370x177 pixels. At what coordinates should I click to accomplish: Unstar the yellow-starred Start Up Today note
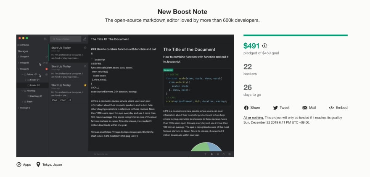pos(85,85)
